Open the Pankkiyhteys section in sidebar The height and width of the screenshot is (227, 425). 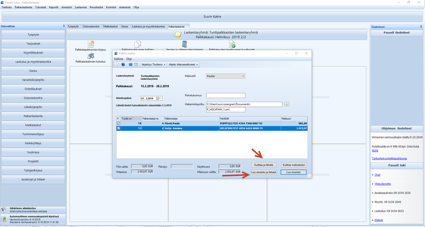(33, 143)
